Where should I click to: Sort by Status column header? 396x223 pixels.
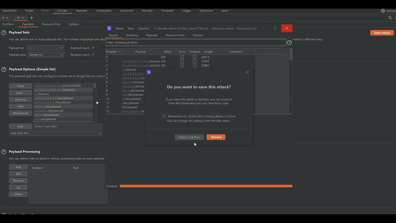168,52
